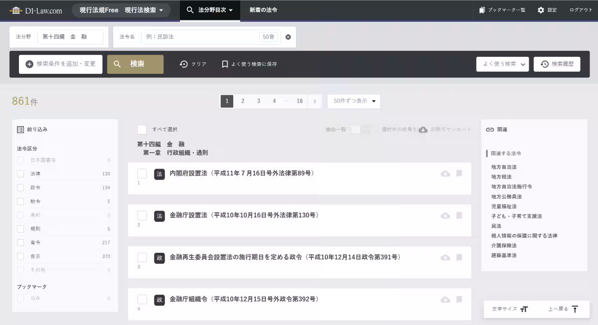
Task: Select ログアウト in the top bar
Action: [x=581, y=9]
